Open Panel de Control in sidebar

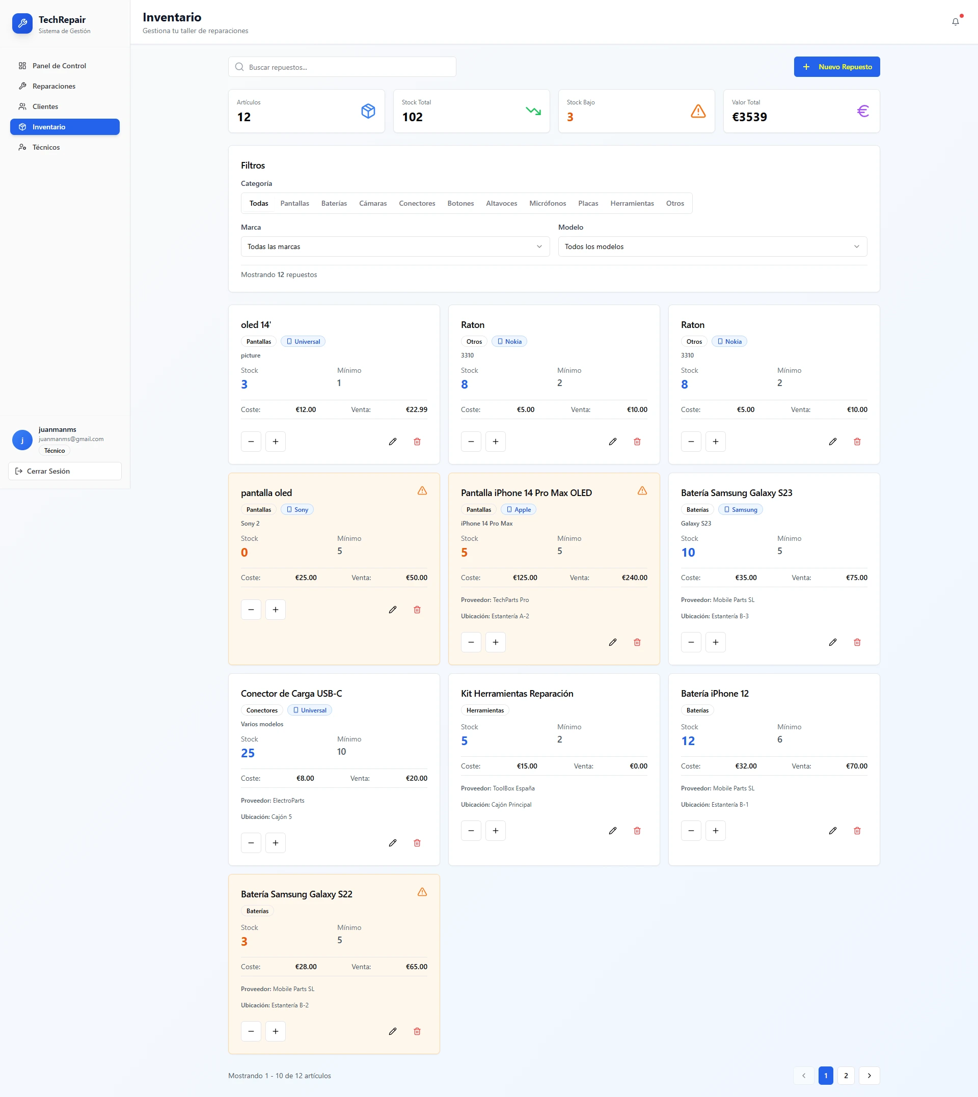coord(65,66)
